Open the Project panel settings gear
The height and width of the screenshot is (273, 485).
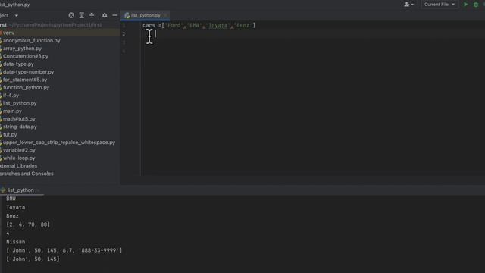(105, 15)
